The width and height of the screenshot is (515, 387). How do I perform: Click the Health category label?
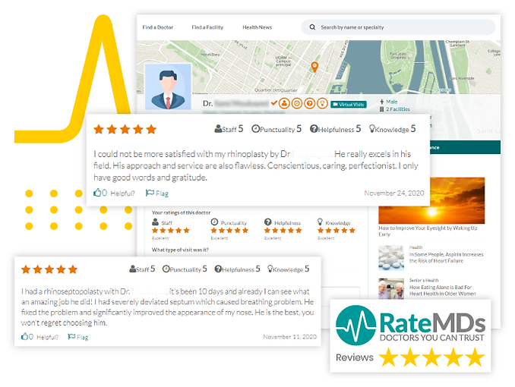(x=415, y=247)
